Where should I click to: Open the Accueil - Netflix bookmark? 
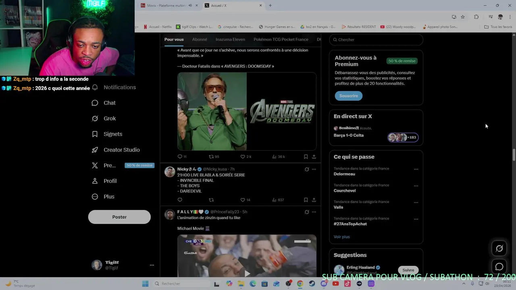coord(157,27)
